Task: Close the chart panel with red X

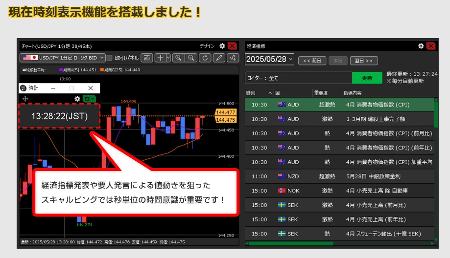Action: coord(232,46)
